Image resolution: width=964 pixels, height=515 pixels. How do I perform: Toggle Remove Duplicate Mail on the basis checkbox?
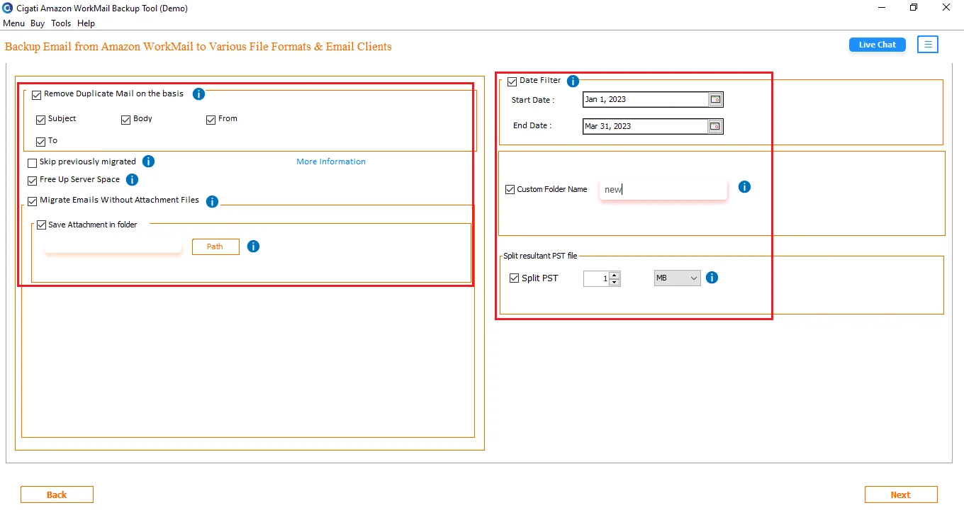[37, 95]
